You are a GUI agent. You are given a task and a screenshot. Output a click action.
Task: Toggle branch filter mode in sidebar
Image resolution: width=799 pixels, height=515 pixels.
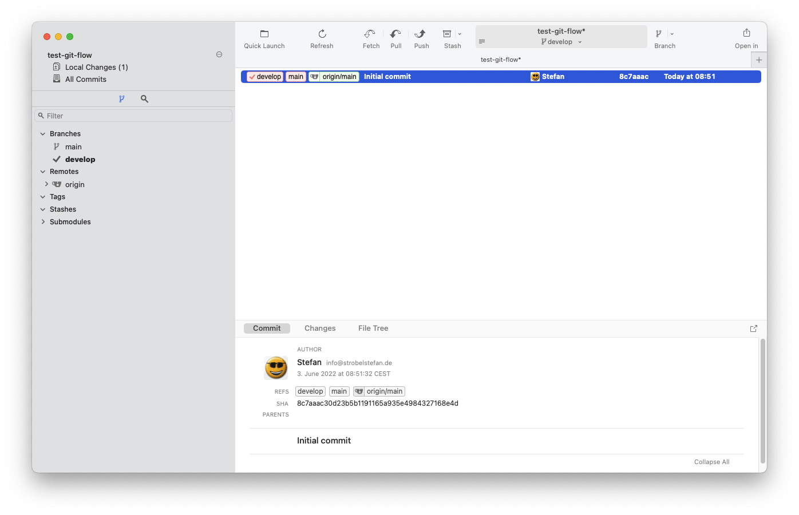[x=122, y=98]
